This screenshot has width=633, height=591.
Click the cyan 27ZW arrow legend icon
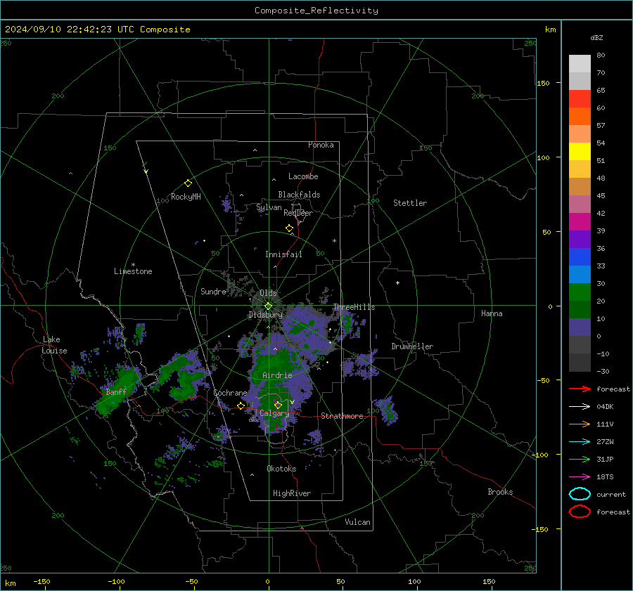(580, 442)
